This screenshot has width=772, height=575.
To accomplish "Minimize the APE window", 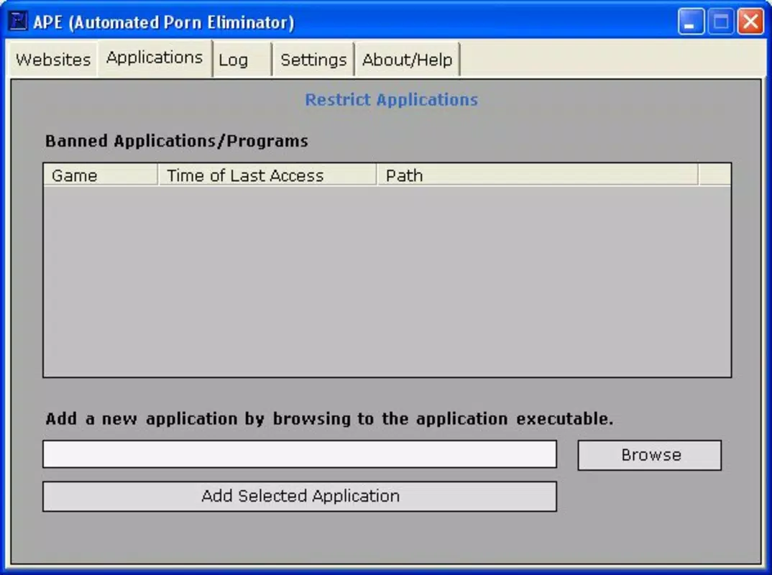I will [x=690, y=22].
